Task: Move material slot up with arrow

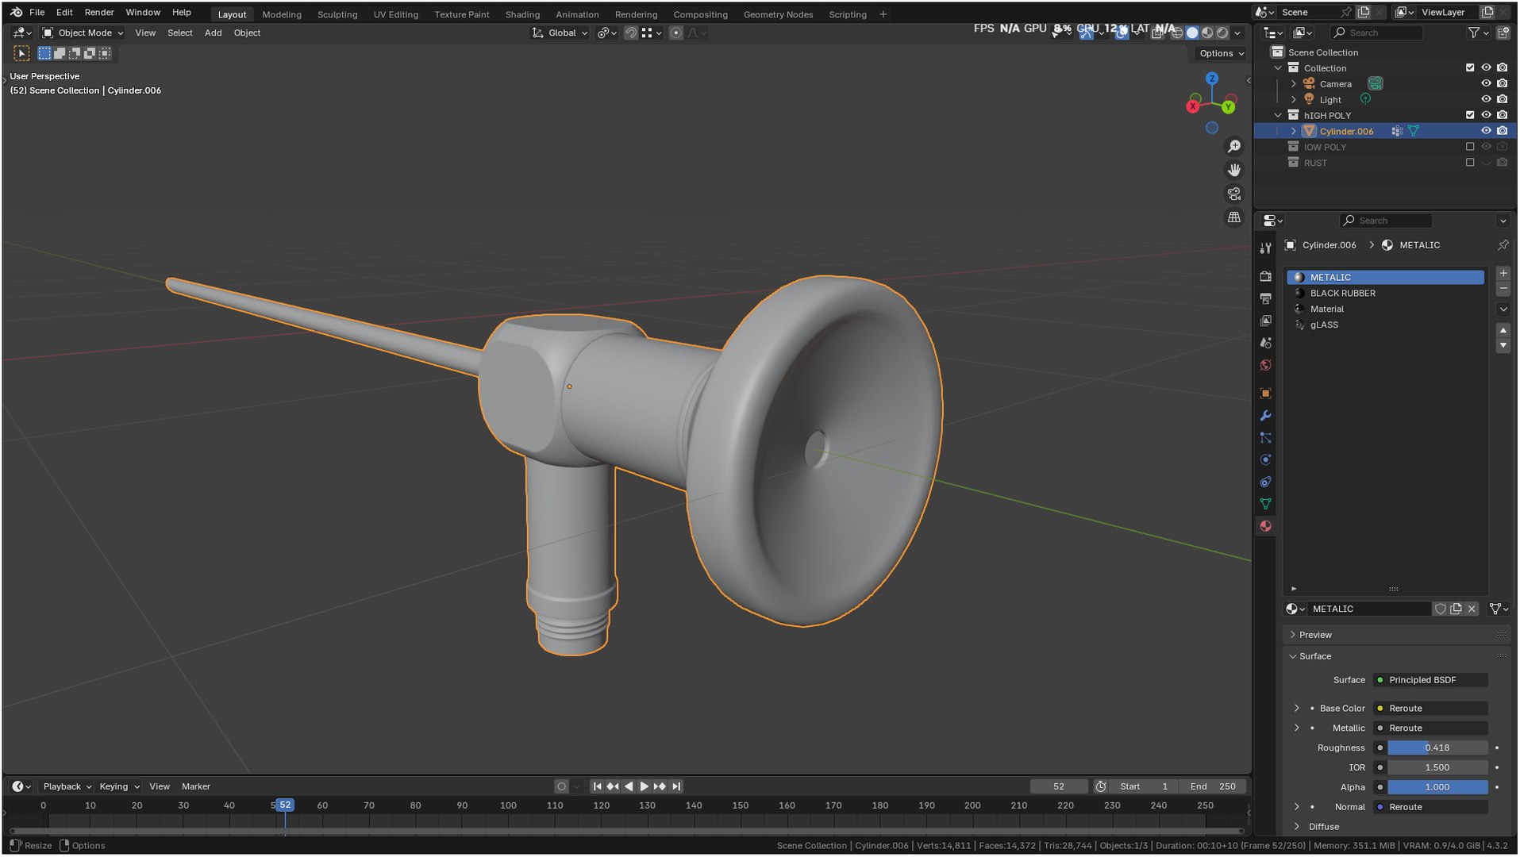Action: tap(1503, 330)
